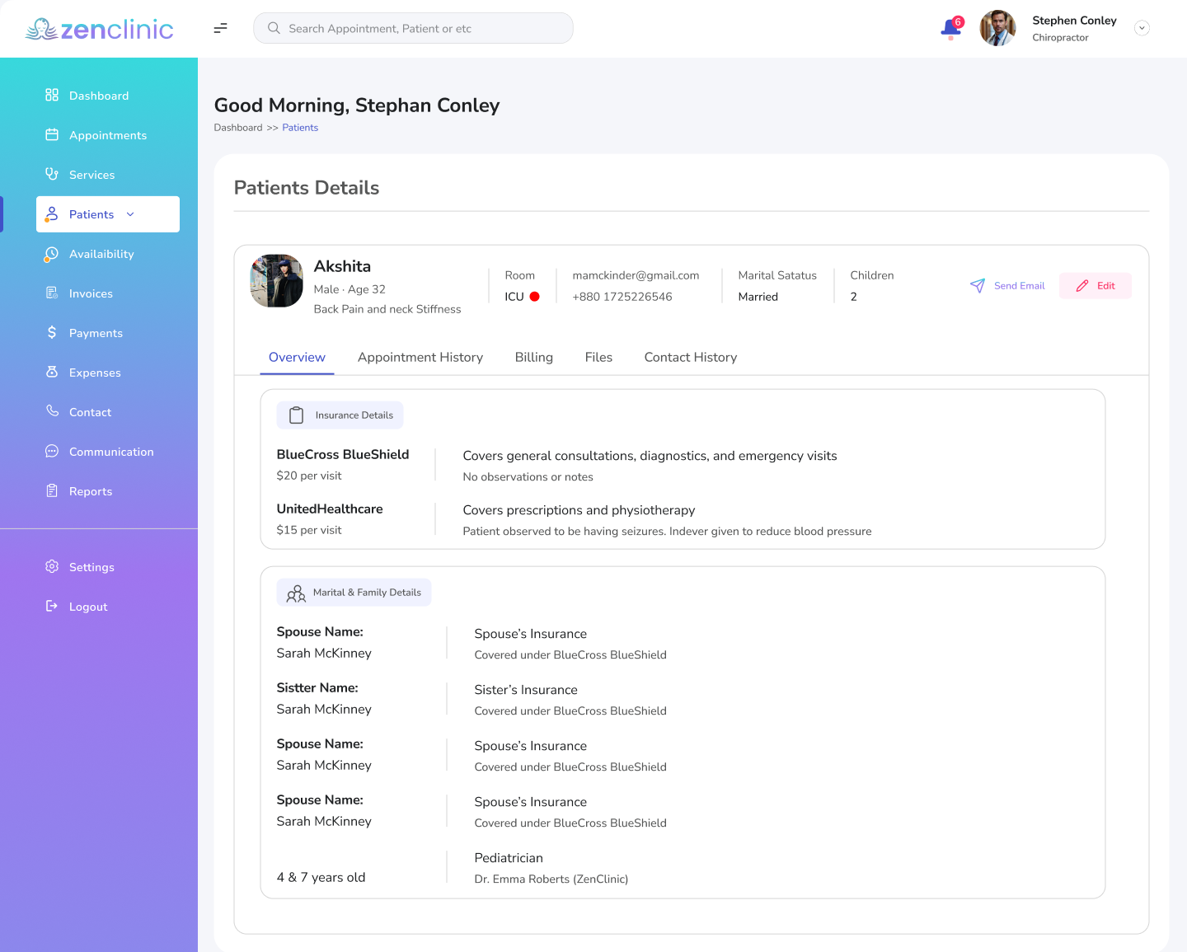Click the phone number +880 1725226546
Image resolution: width=1187 pixels, height=952 pixels.
[x=622, y=297]
